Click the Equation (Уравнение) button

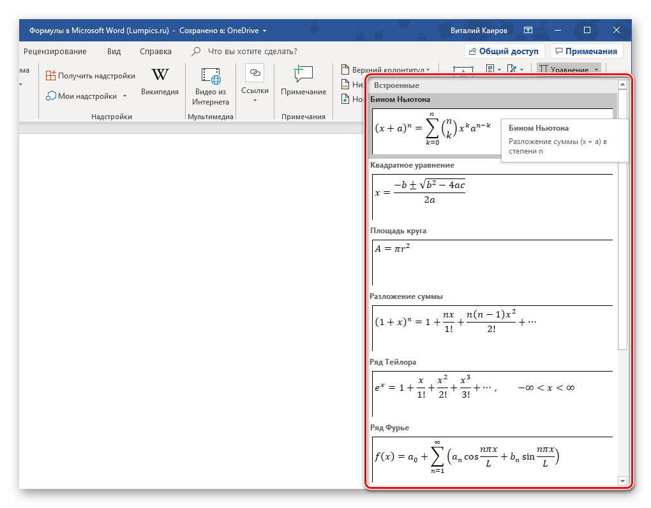(x=564, y=69)
